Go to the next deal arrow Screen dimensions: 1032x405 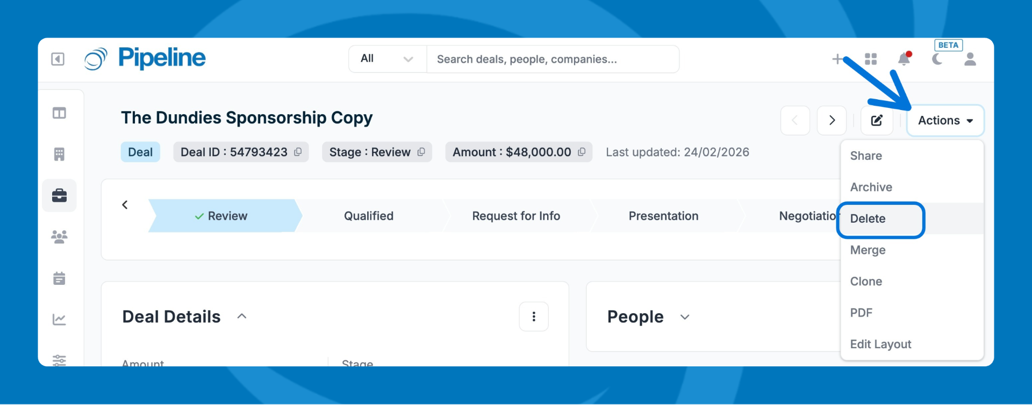832,121
